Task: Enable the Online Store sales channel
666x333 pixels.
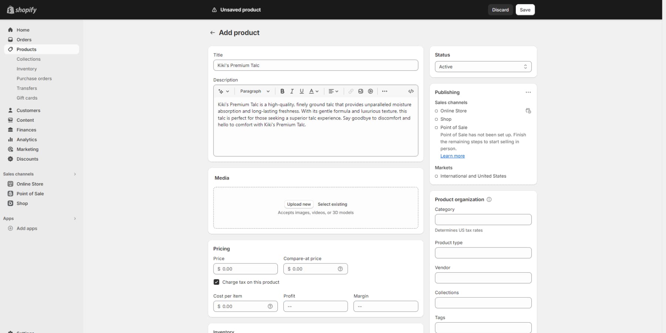Action: (x=437, y=111)
